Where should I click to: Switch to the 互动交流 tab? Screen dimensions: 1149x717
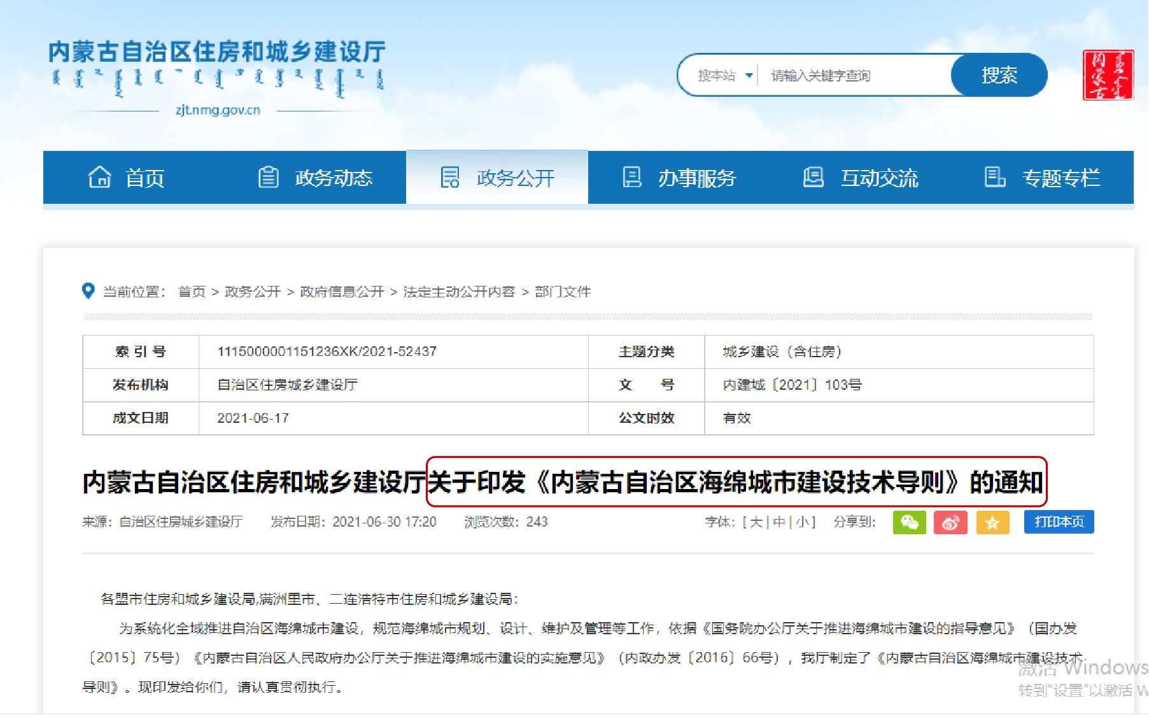point(861,178)
